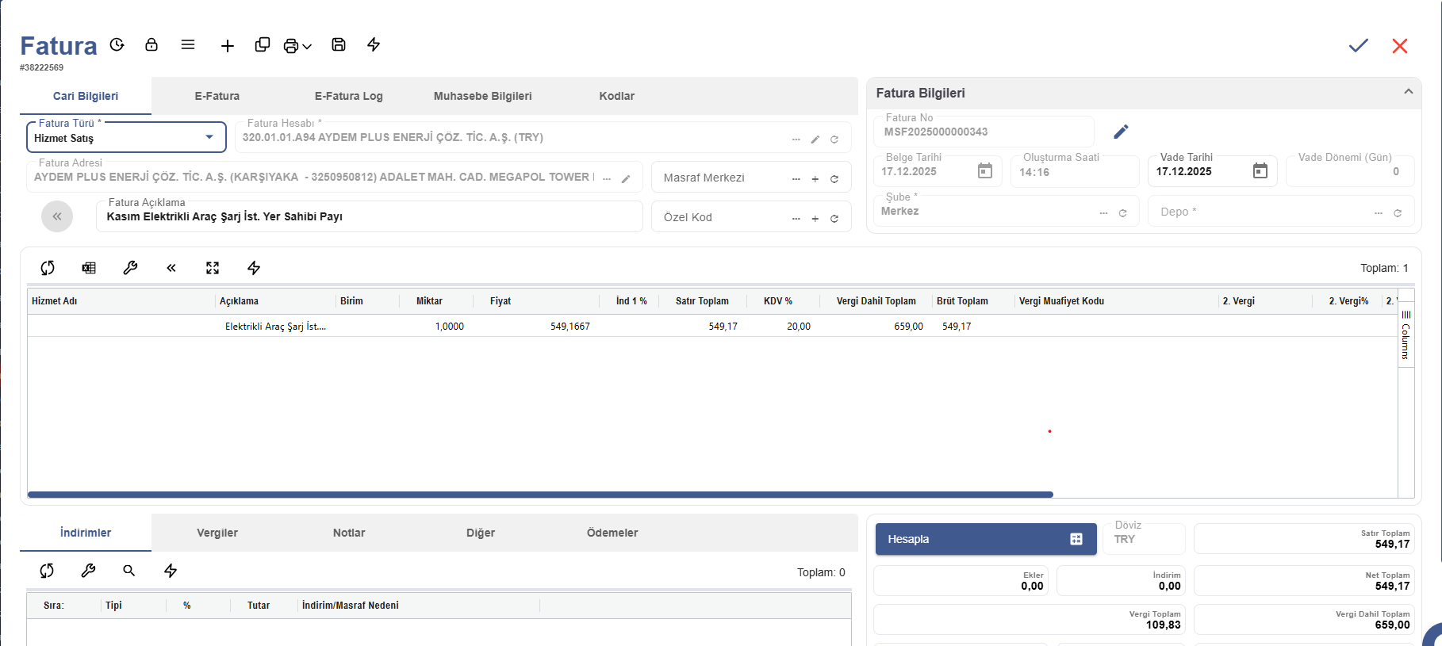Click lightning icon in lines grid toolbar
The image size is (1442, 646).
tap(254, 268)
